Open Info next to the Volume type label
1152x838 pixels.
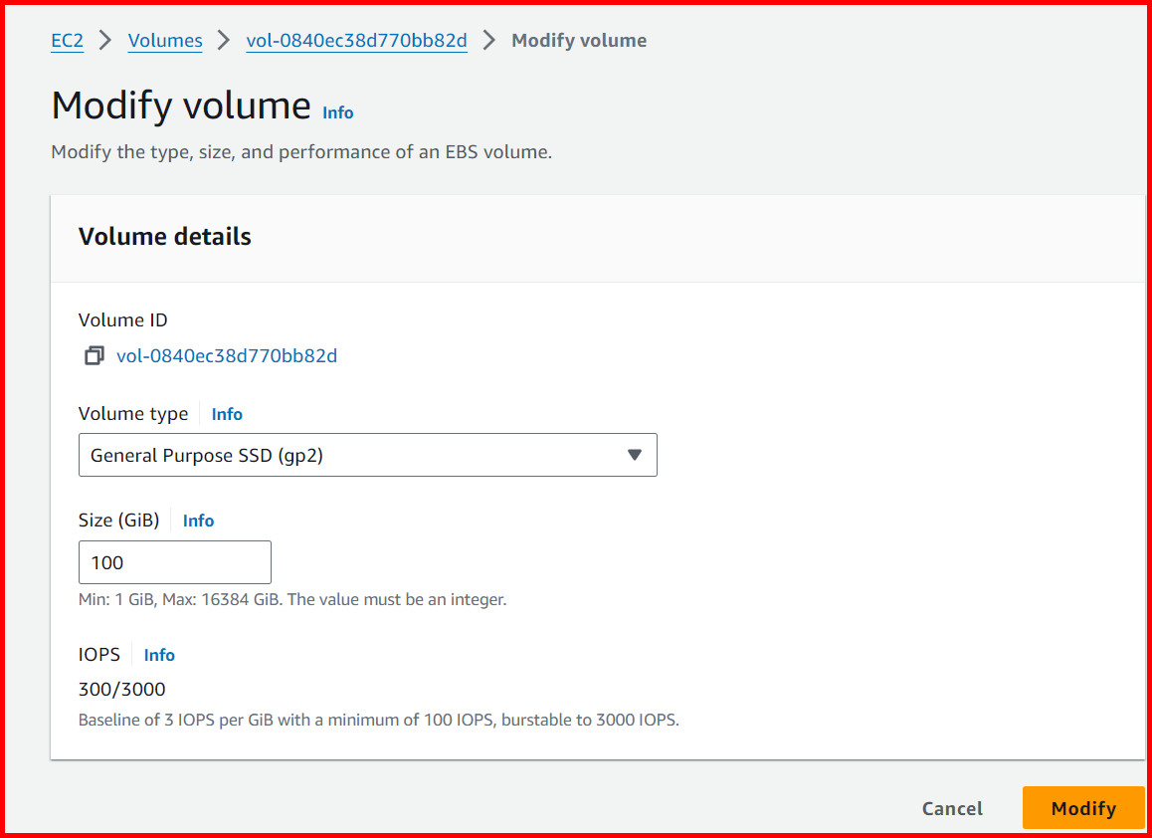pos(226,414)
